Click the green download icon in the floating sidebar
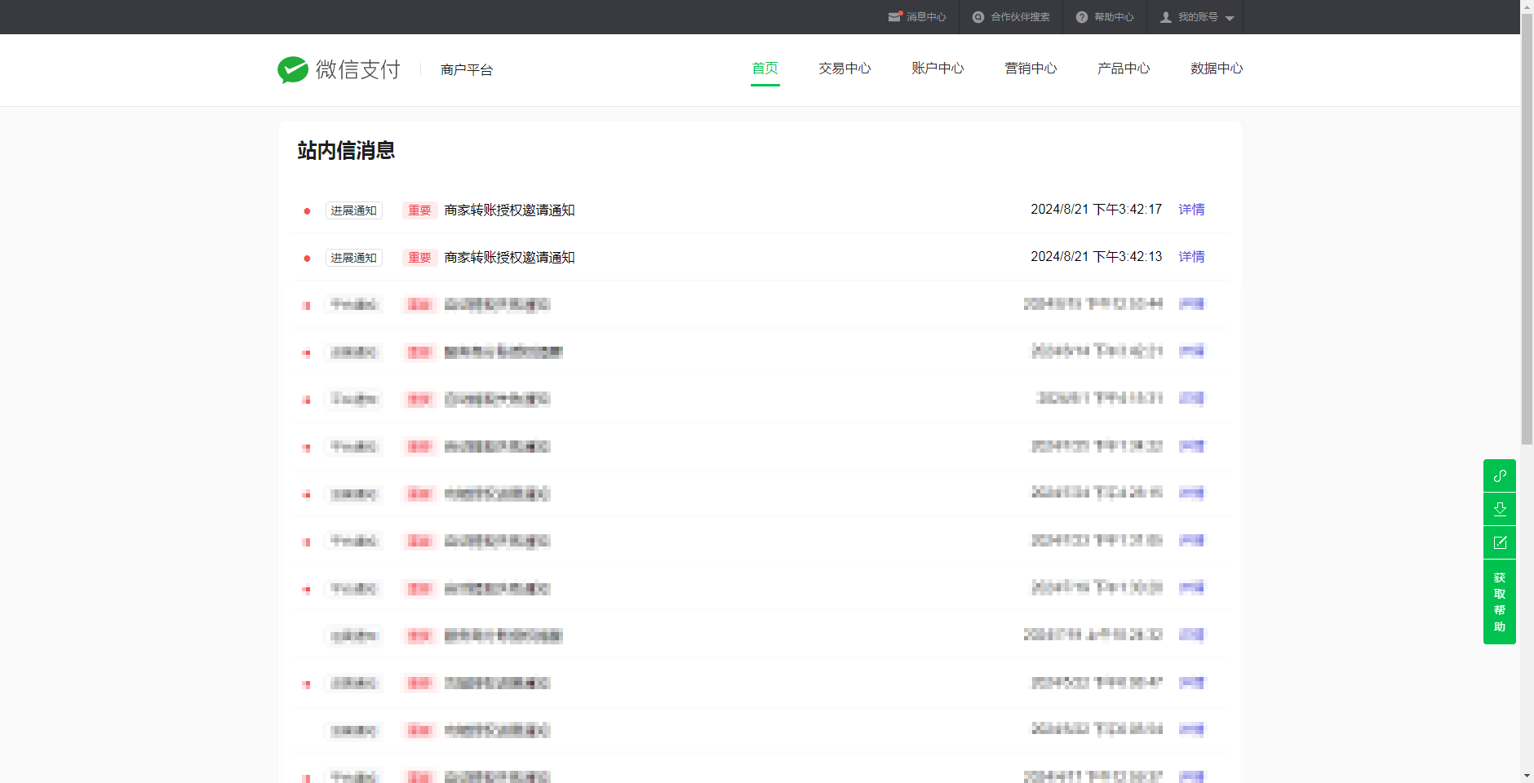Screen dimensions: 1534x783 point(1499,509)
